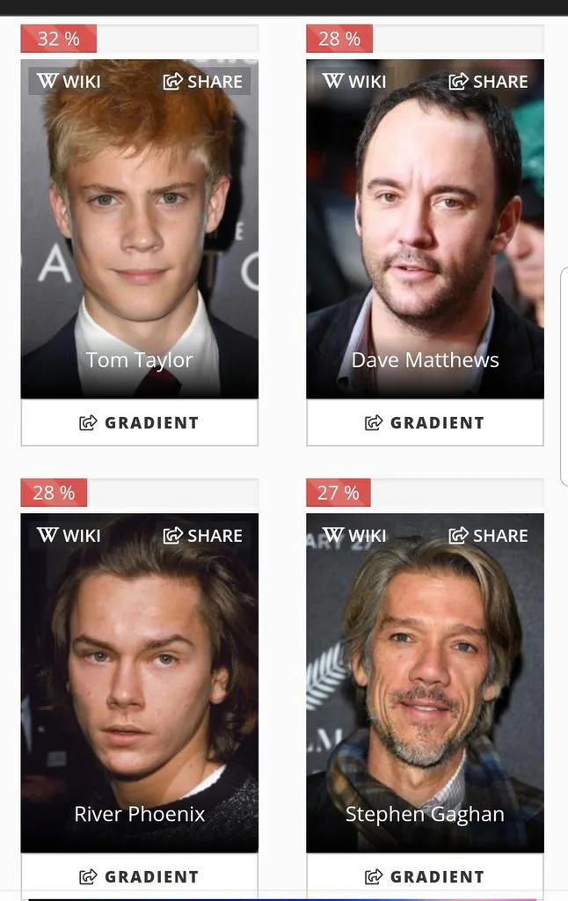Open the Dave Matthews photo thumbnail
568x901 pixels.
pos(425,229)
